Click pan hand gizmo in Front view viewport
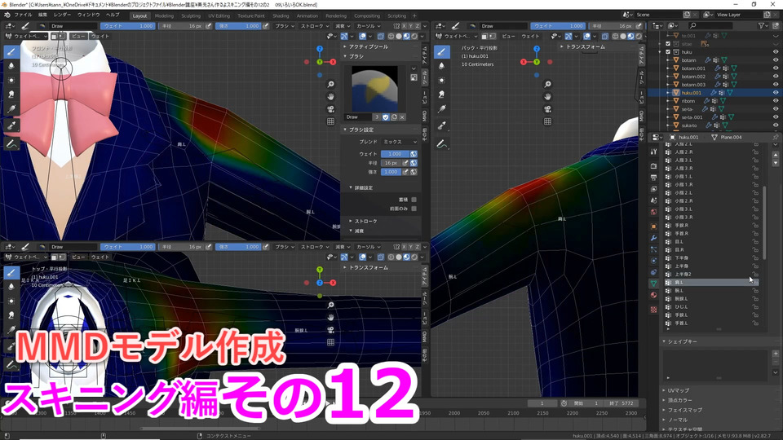 pos(330,97)
